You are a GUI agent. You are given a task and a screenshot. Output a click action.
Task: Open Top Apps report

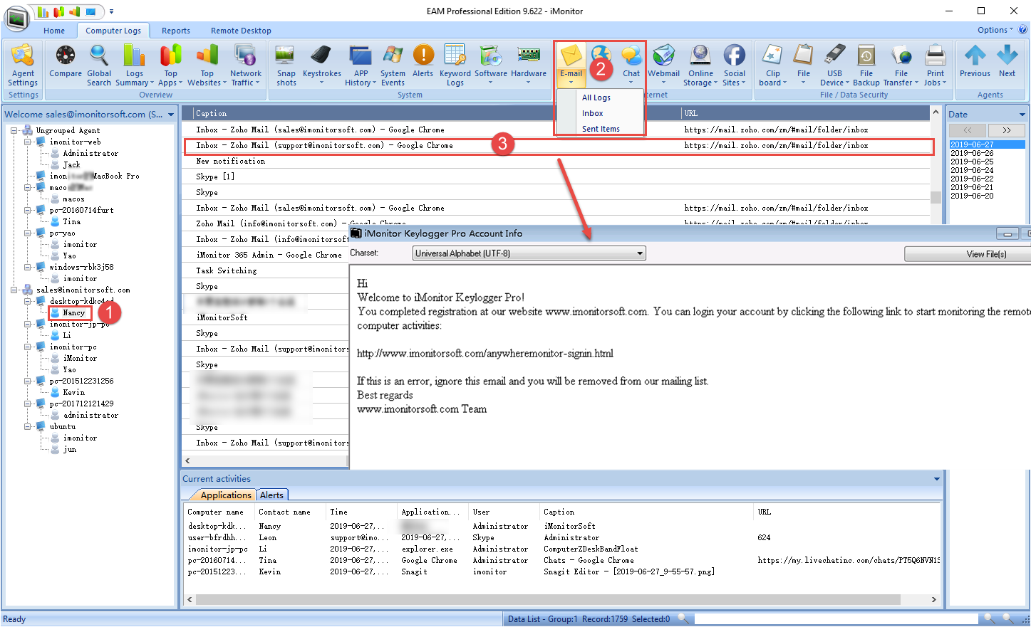point(170,65)
